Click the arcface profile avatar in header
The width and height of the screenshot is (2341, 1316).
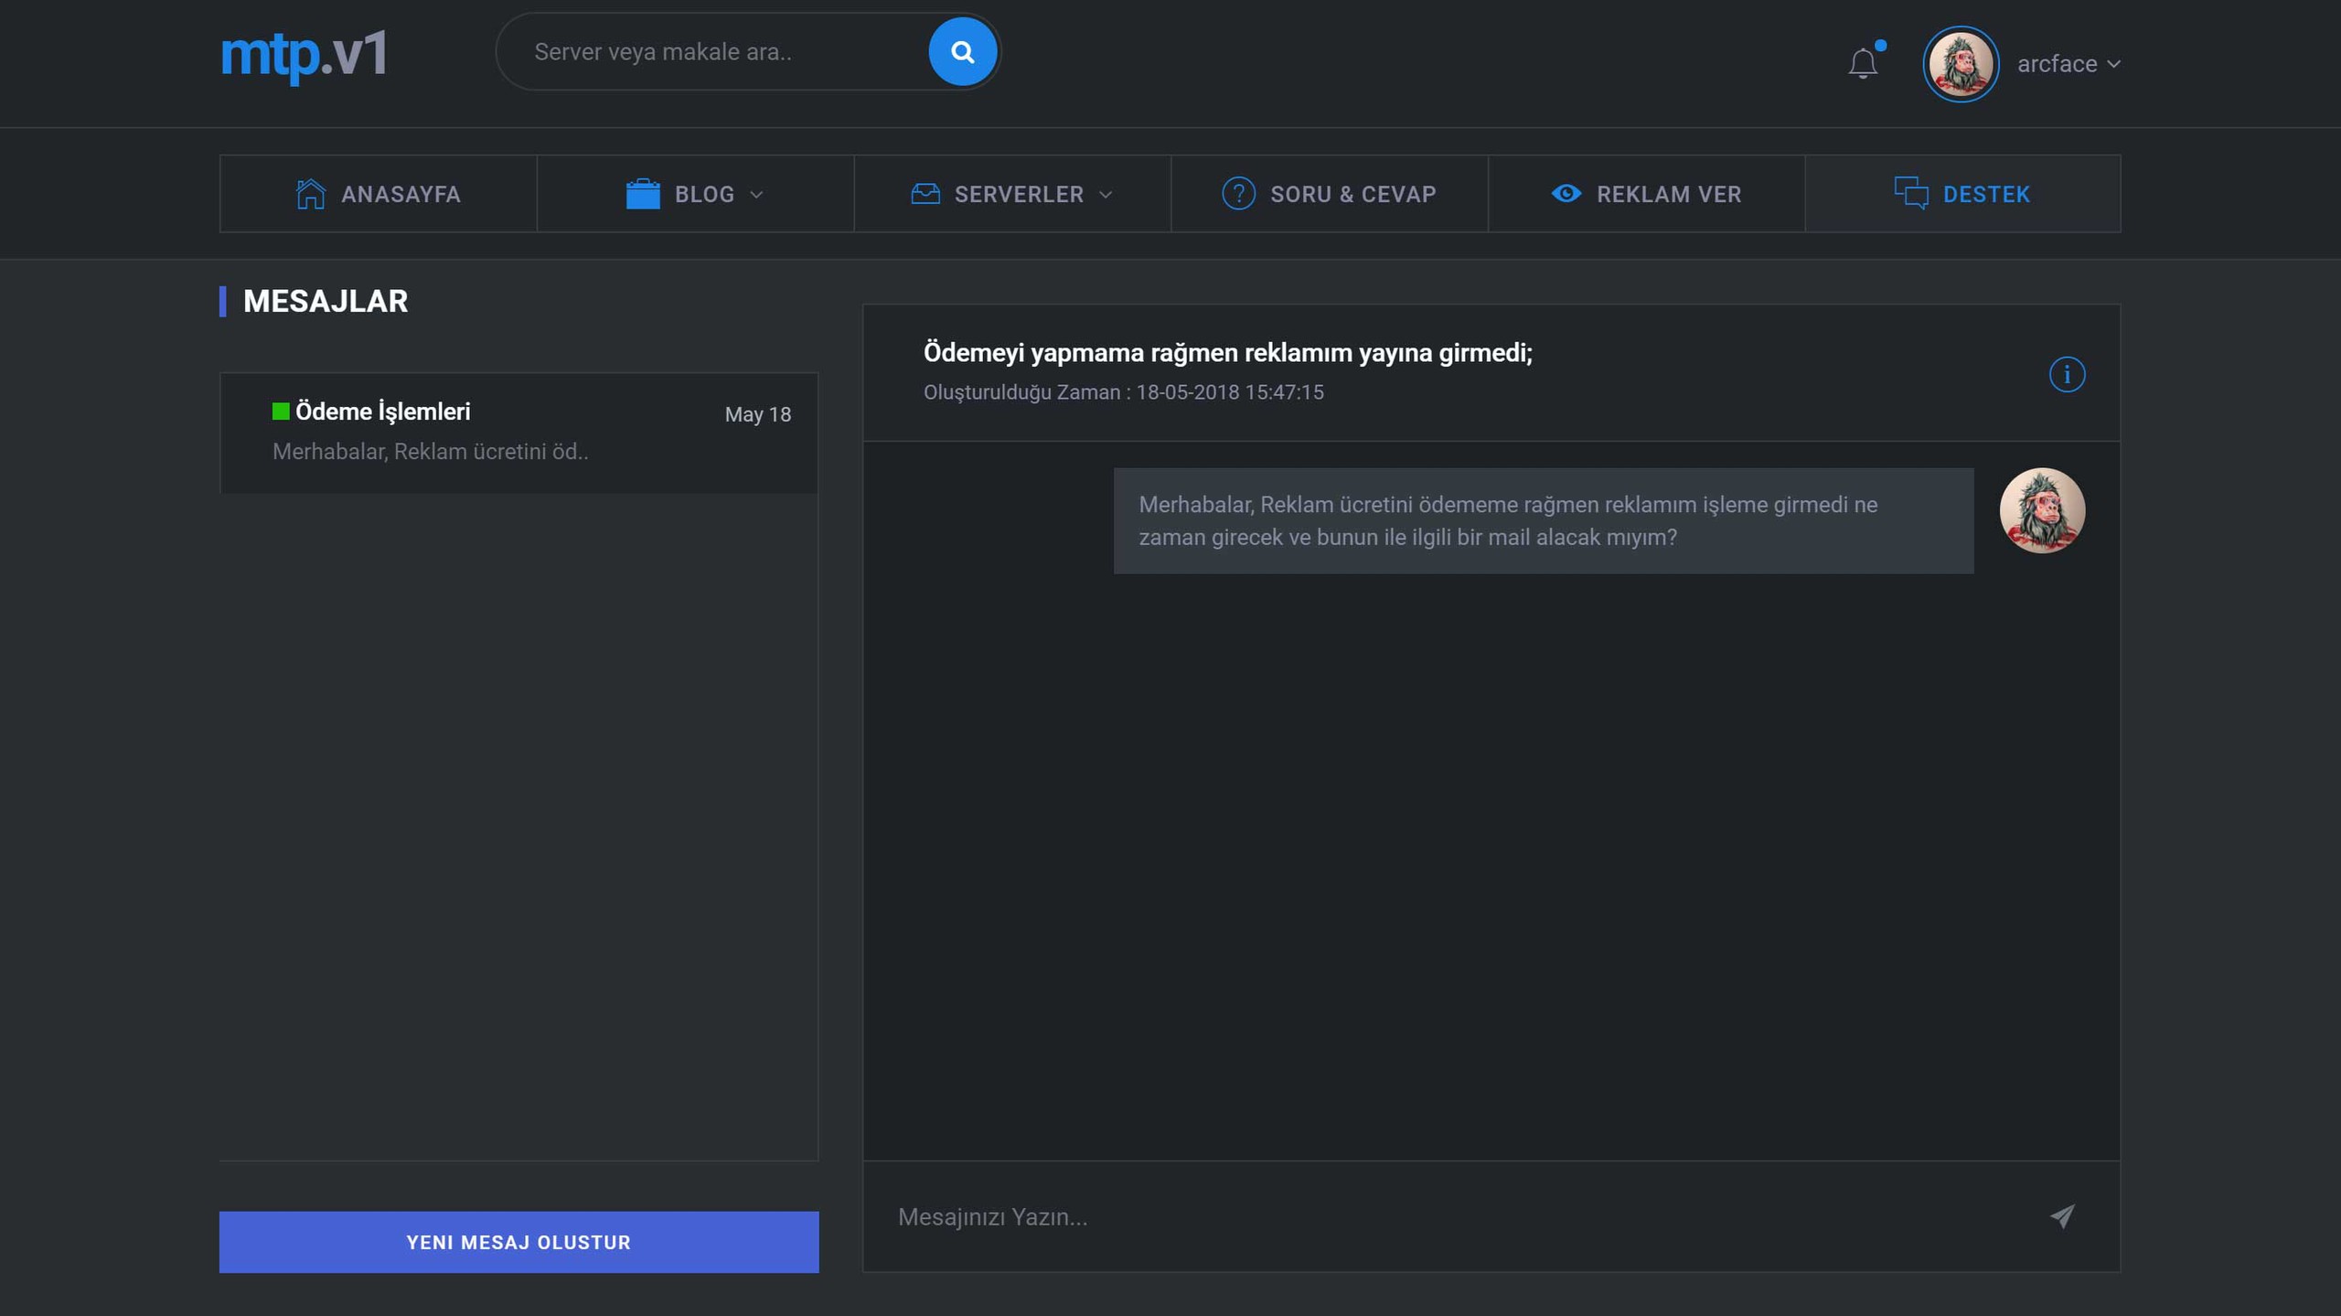(1960, 64)
